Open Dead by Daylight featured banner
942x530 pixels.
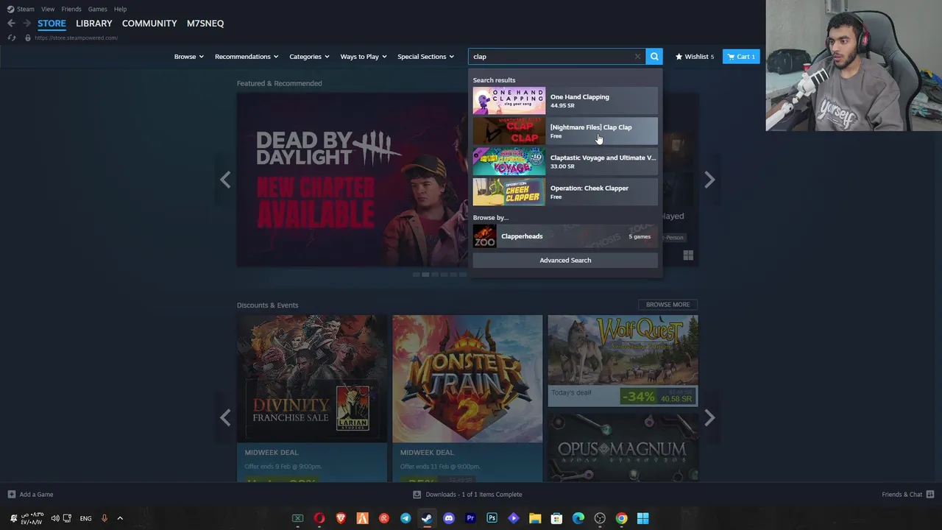tap(352, 180)
